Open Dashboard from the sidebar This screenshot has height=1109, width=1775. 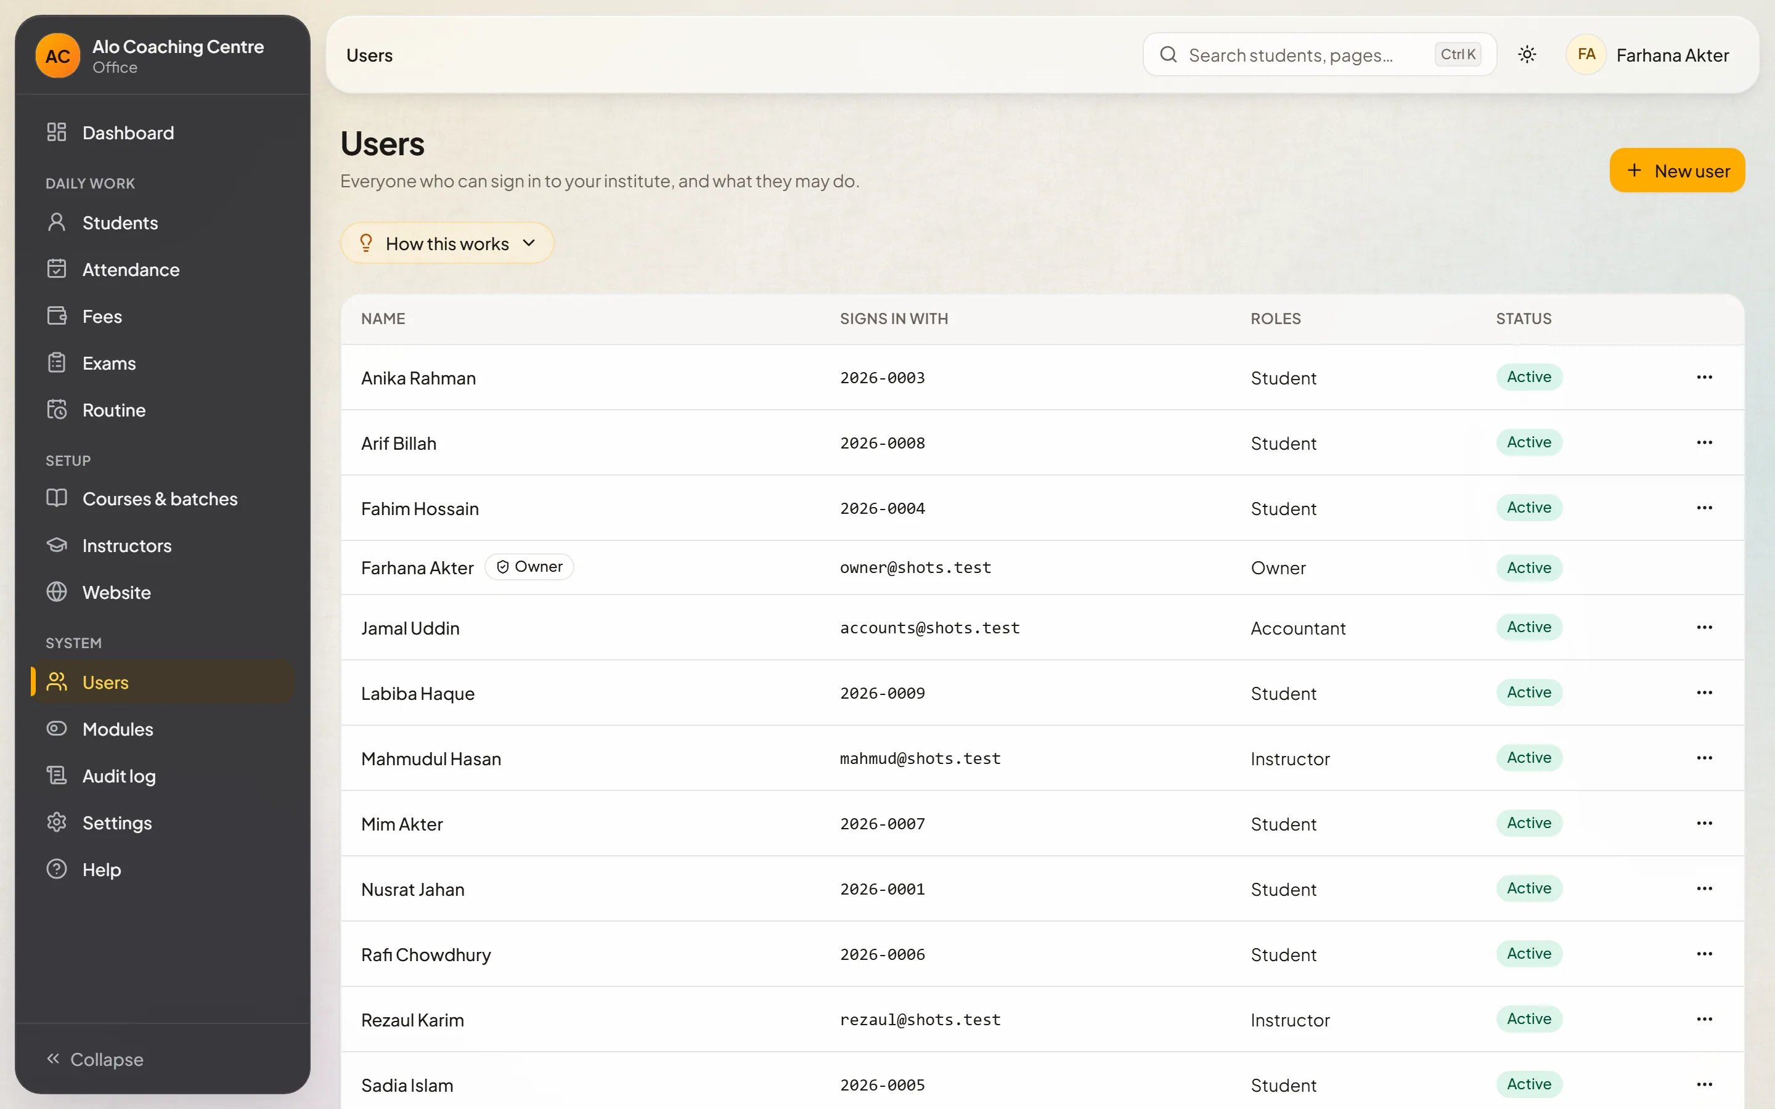pos(162,132)
